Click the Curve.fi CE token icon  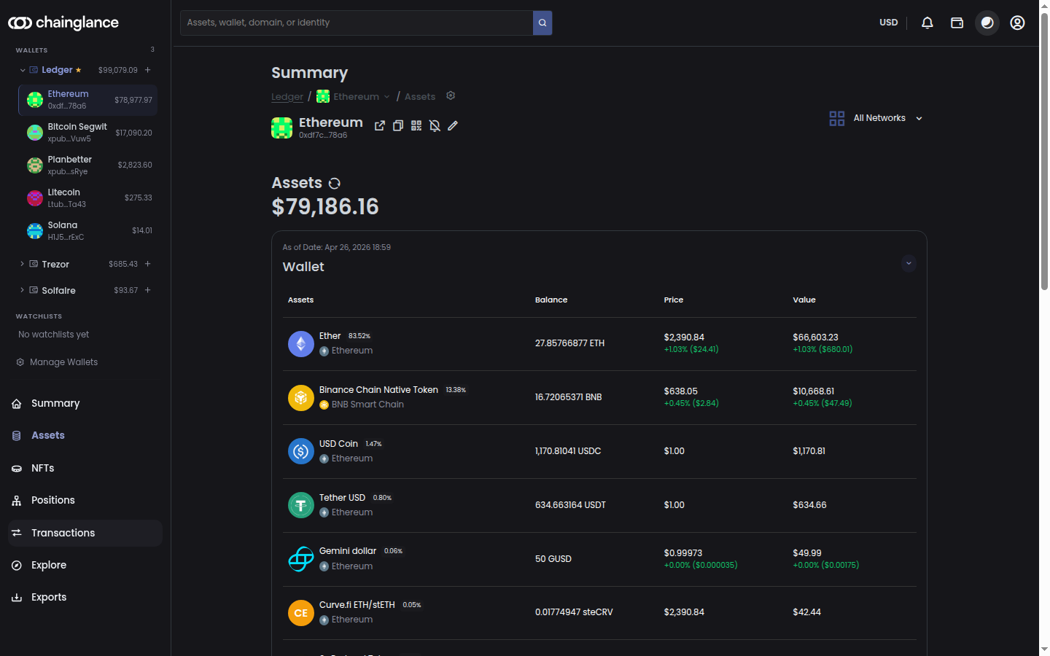[x=301, y=613]
